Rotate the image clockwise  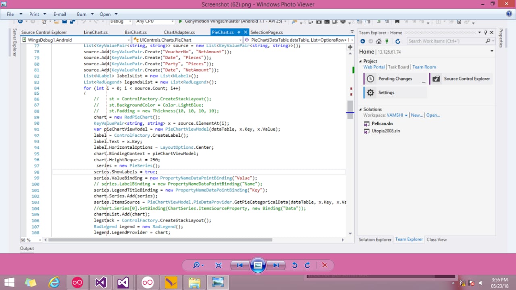pos(307,265)
